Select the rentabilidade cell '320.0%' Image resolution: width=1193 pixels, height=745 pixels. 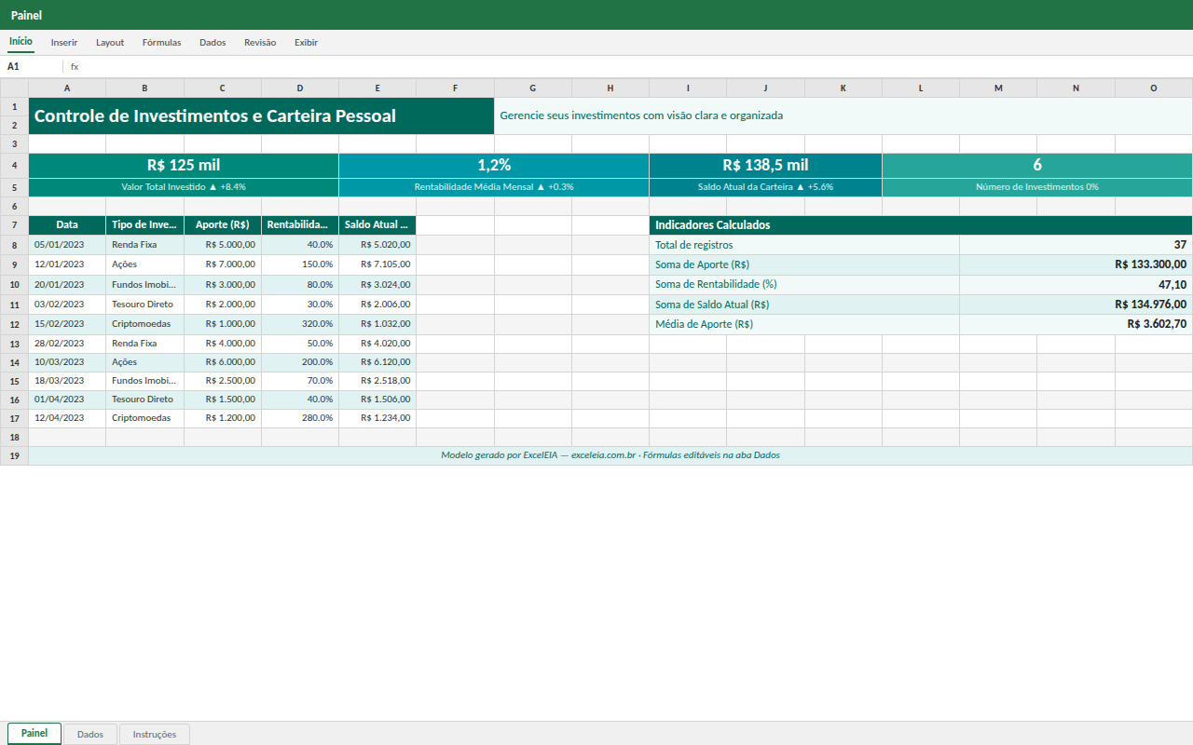(300, 324)
